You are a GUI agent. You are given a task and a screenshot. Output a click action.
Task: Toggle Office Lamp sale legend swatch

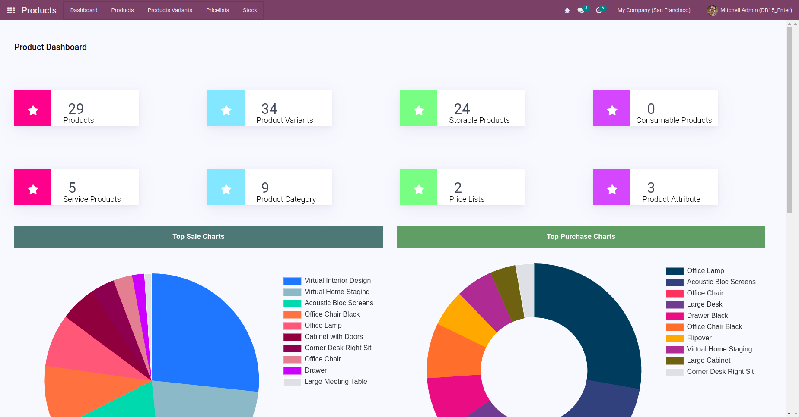pyautogui.click(x=292, y=326)
